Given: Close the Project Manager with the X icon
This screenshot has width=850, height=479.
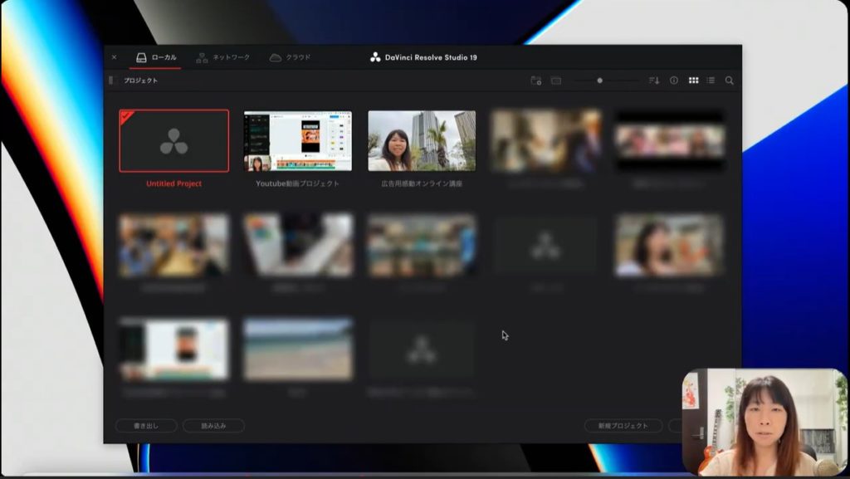Looking at the screenshot, I should [x=115, y=57].
